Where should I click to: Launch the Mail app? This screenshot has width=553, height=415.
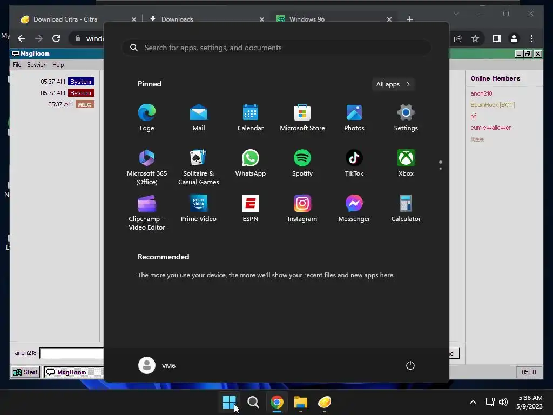pyautogui.click(x=199, y=117)
